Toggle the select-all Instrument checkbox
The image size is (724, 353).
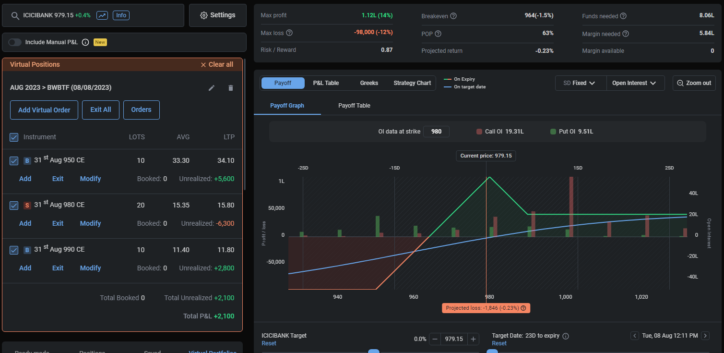click(x=14, y=137)
